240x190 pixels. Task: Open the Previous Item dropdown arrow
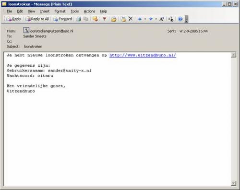point(145,19)
